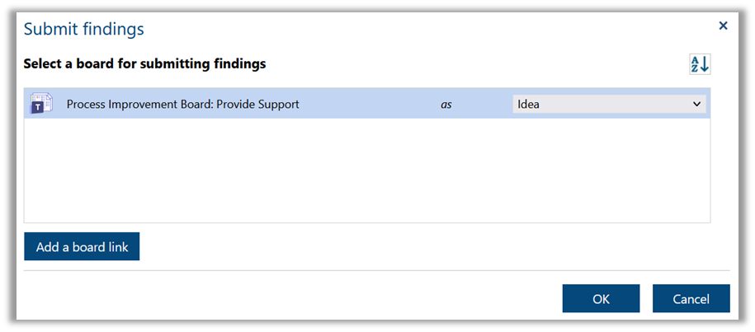The height and width of the screenshot is (332, 755).
Task: Click the Submit findings dialog title
Action: (x=83, y=30)
